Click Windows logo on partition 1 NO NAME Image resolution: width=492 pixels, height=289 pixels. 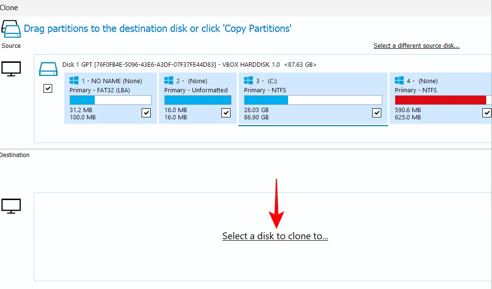click(x=74, y=81)
